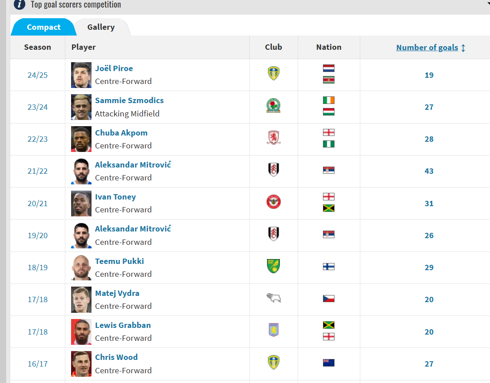Screen dimensions: 490x383
Task: Open Joël Piroe player profile link
Action: (x=114, y=68)
